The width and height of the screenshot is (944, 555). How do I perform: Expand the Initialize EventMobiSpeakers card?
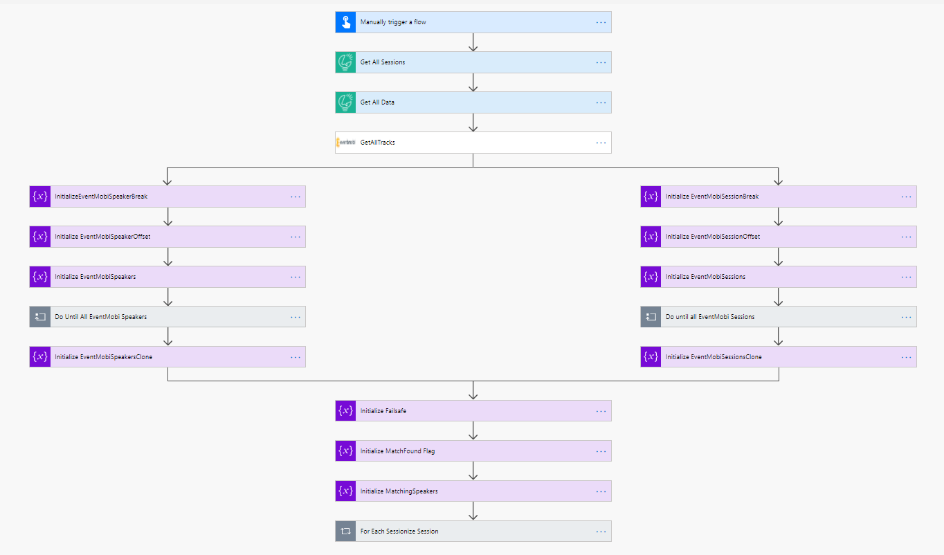[167, 277]
